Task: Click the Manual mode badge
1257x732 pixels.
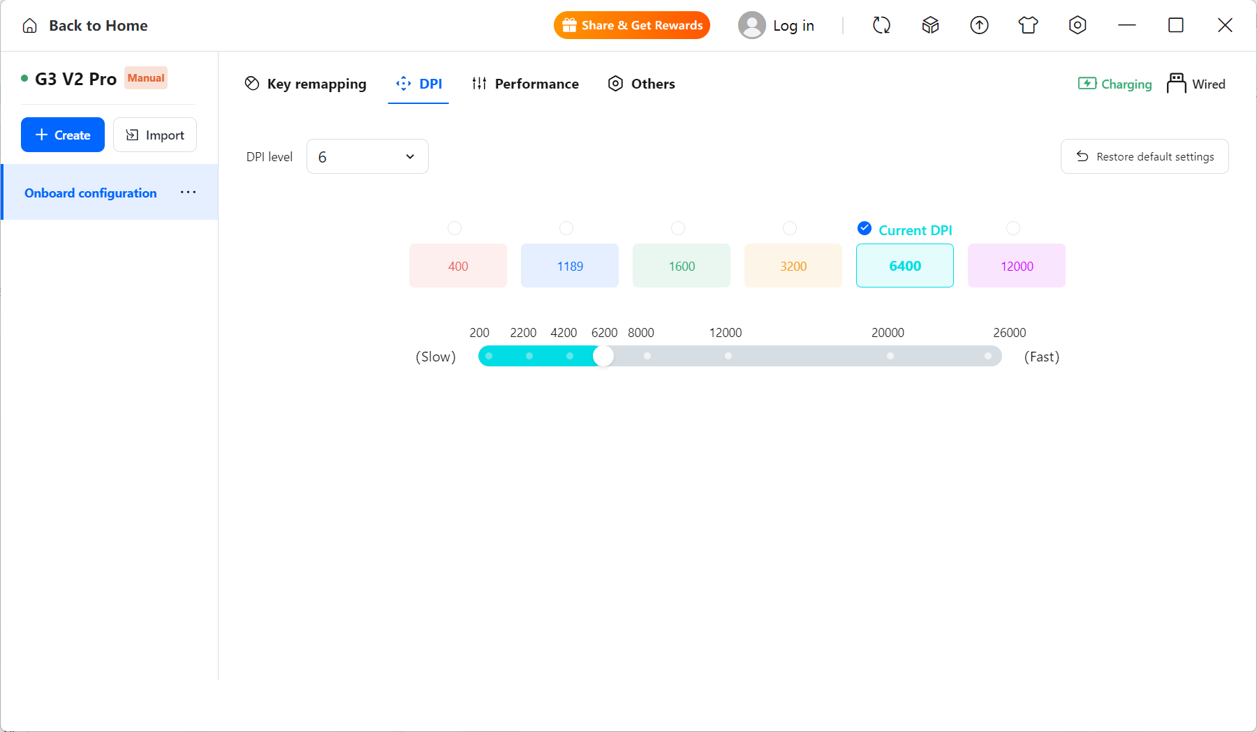Action: [146, 78]
